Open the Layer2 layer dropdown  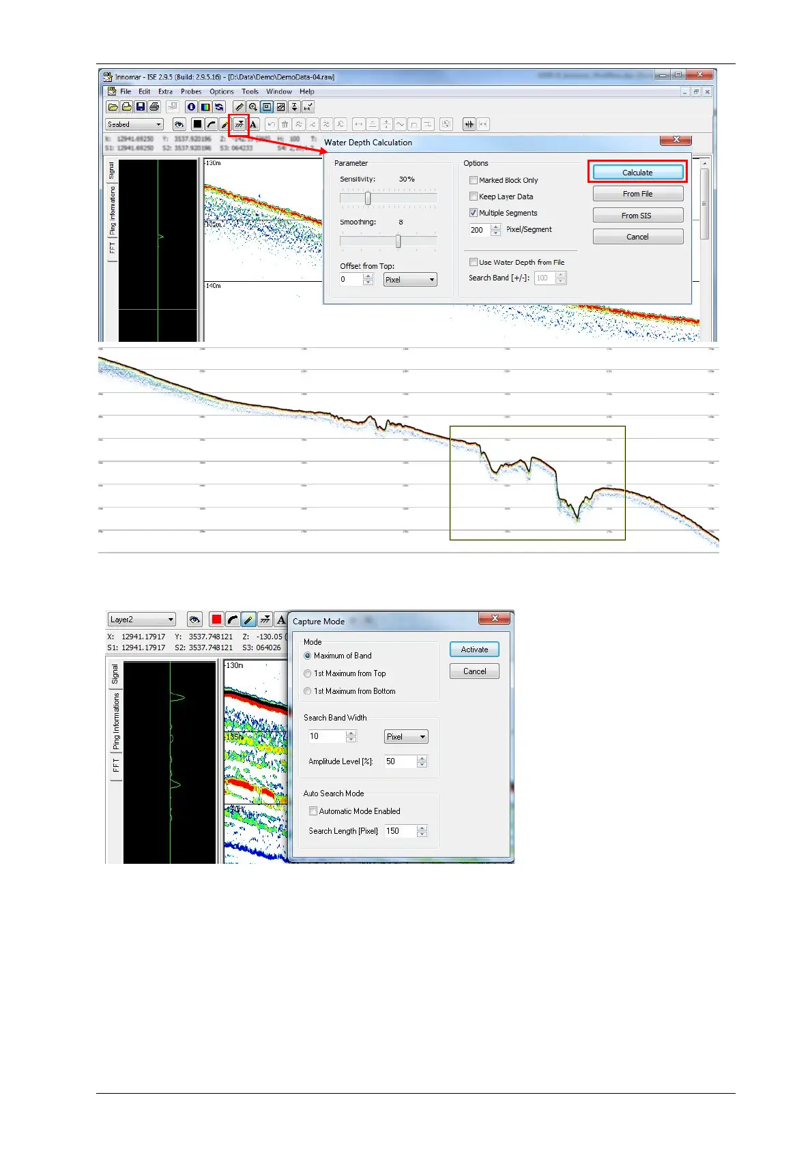pyautogui.click(x=142, y=620)
